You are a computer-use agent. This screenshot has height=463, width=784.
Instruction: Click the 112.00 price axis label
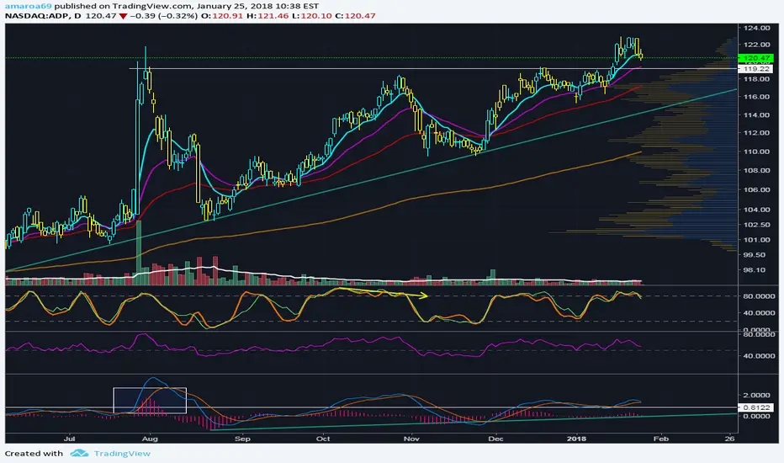[756, 133]
